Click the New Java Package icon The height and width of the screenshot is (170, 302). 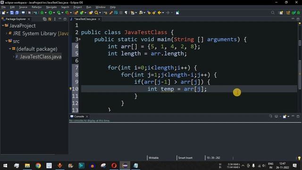click(x=76, y=13)
